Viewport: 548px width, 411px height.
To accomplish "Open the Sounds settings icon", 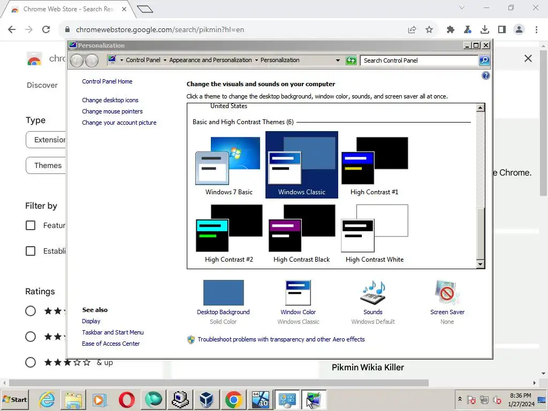I will point(373,293).
